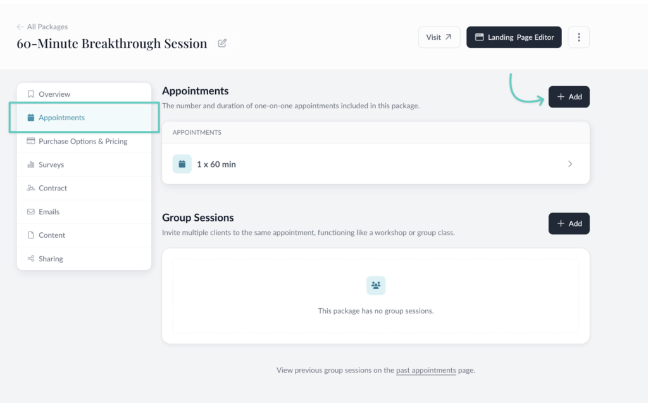Open Purchase Options & Pricing section

point(83,141)
